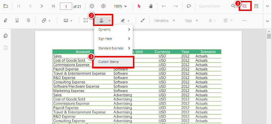Toggle the Add Comment tool
Screen dimensions: 272x124
click(x=189, y=6)
